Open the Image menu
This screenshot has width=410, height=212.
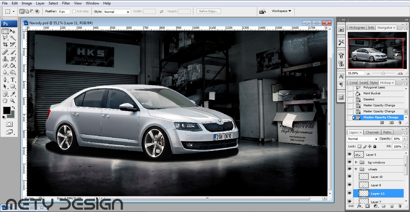point(27,3)
